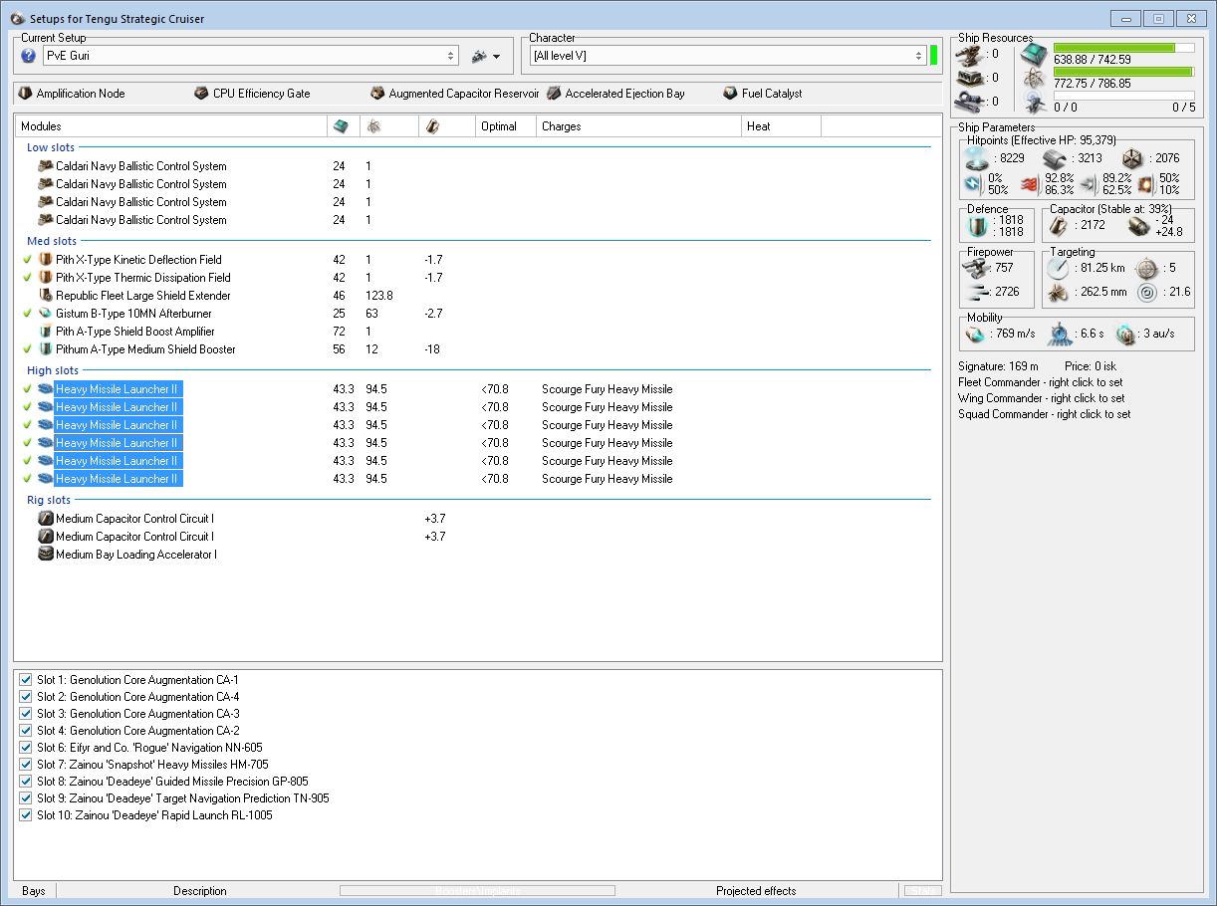The height and width of the screenshot is (906, 1217).
Task: Click Squad Commander right click to set
Action: 1045,414
